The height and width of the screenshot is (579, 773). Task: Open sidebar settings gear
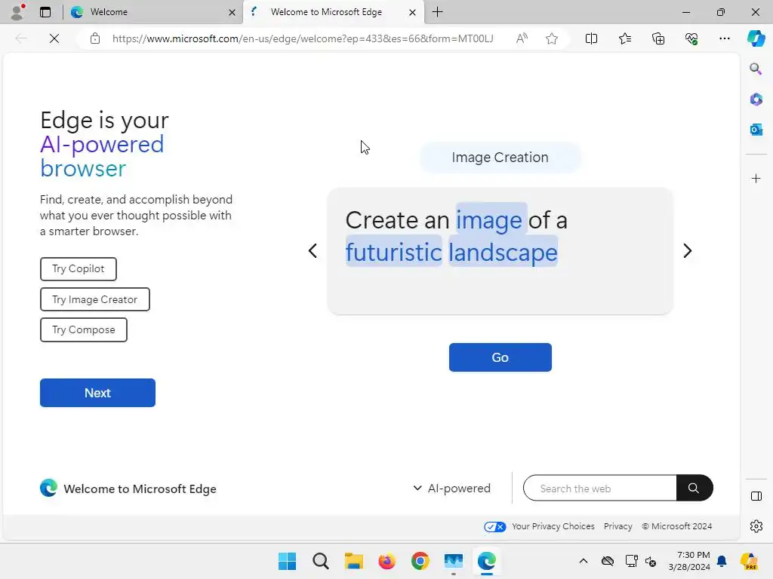[x=756, y=526]
